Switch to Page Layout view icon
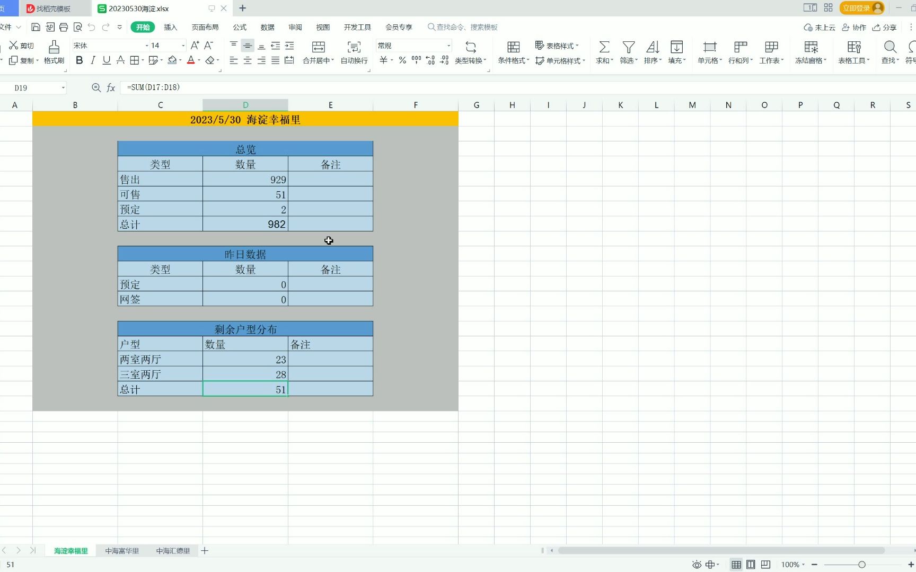 coord(751,565)
